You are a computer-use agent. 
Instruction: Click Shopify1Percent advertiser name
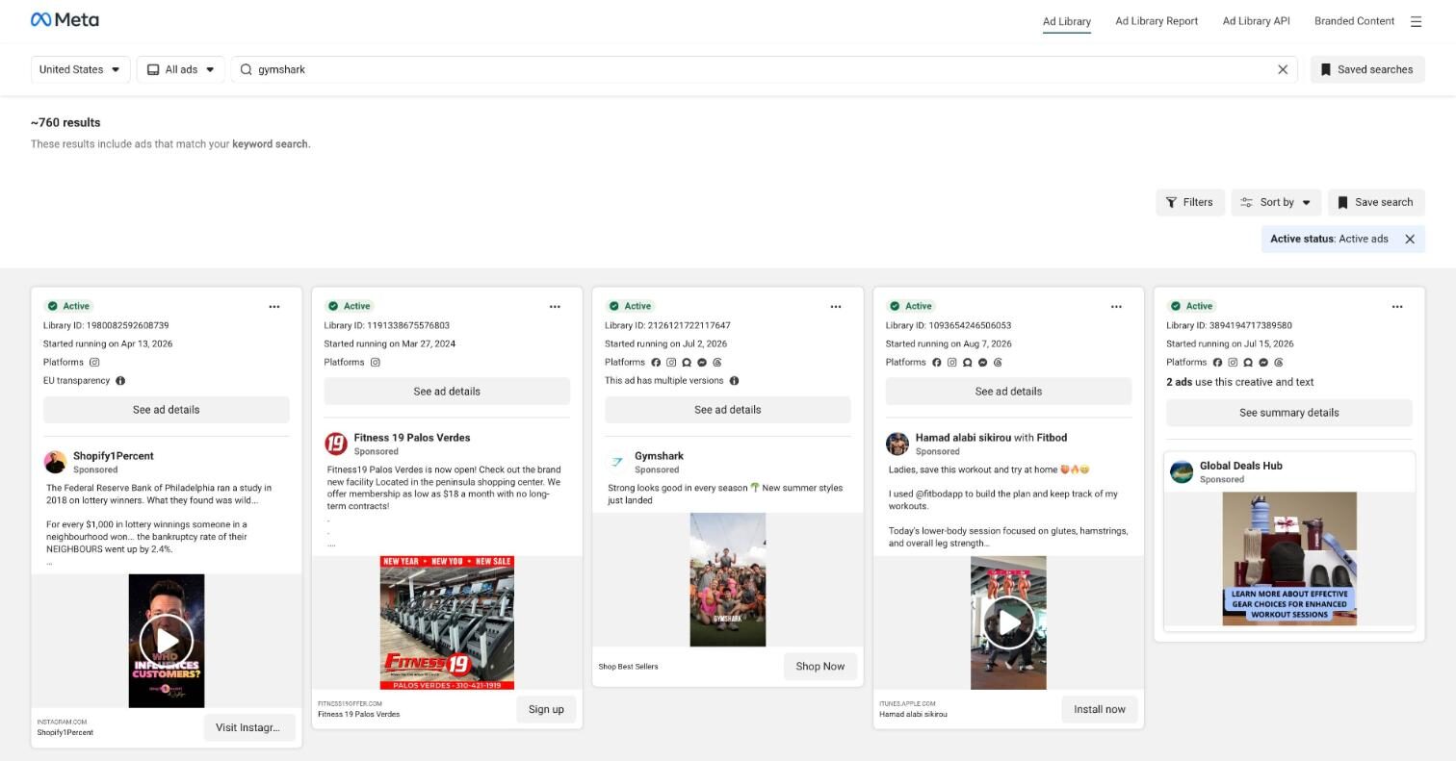pyautogui.click(x=114, y=456)
